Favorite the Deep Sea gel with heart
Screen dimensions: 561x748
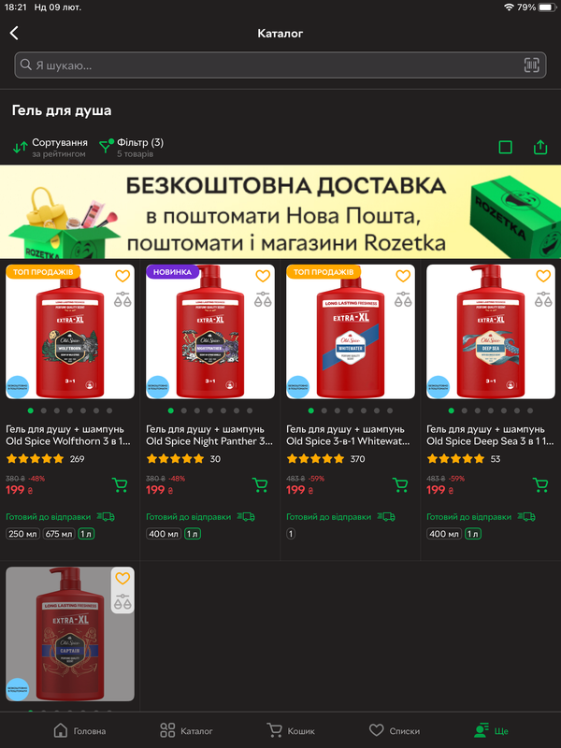(x=543, y=276)
